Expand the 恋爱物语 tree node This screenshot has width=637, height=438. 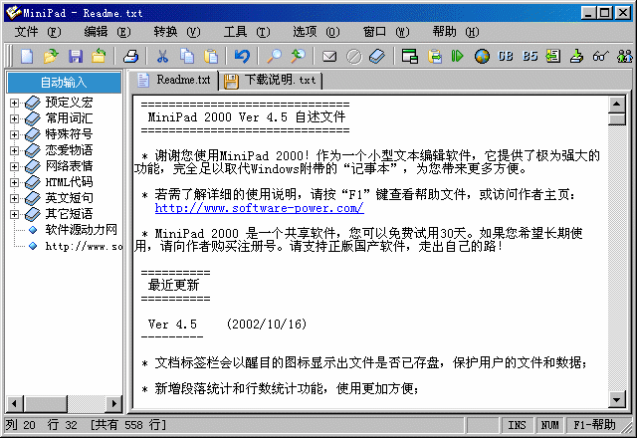pyautogui.click(x=14, y=150)
